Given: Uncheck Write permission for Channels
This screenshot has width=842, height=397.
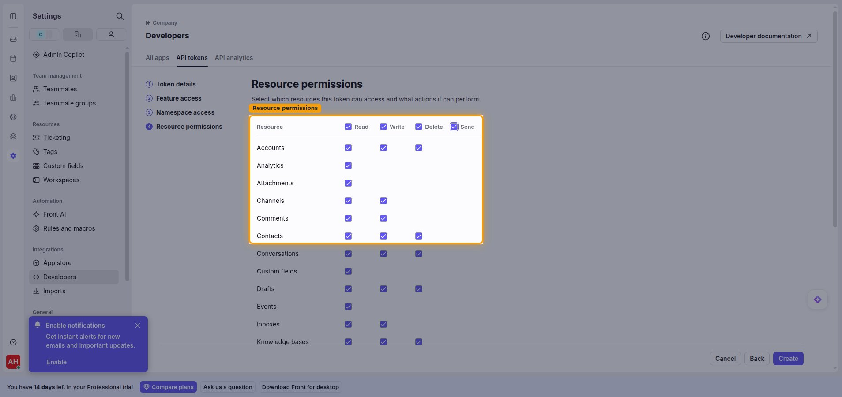Looking at the screenshot, I should click(x=383, y=201).
